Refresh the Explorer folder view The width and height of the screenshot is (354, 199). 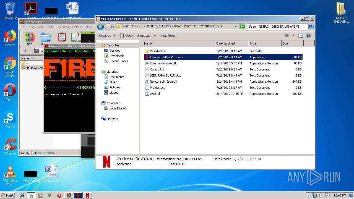point(242,27)
